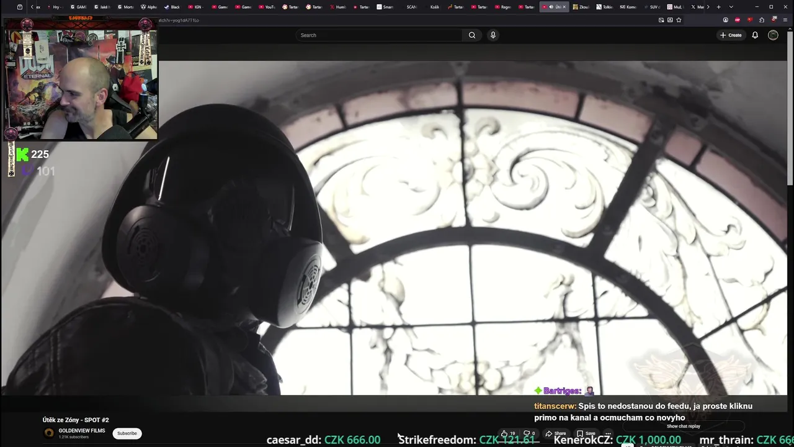The image size is (794, 447).
Task: Open more actions ellipsis next to Save
Action: [609, 433]
